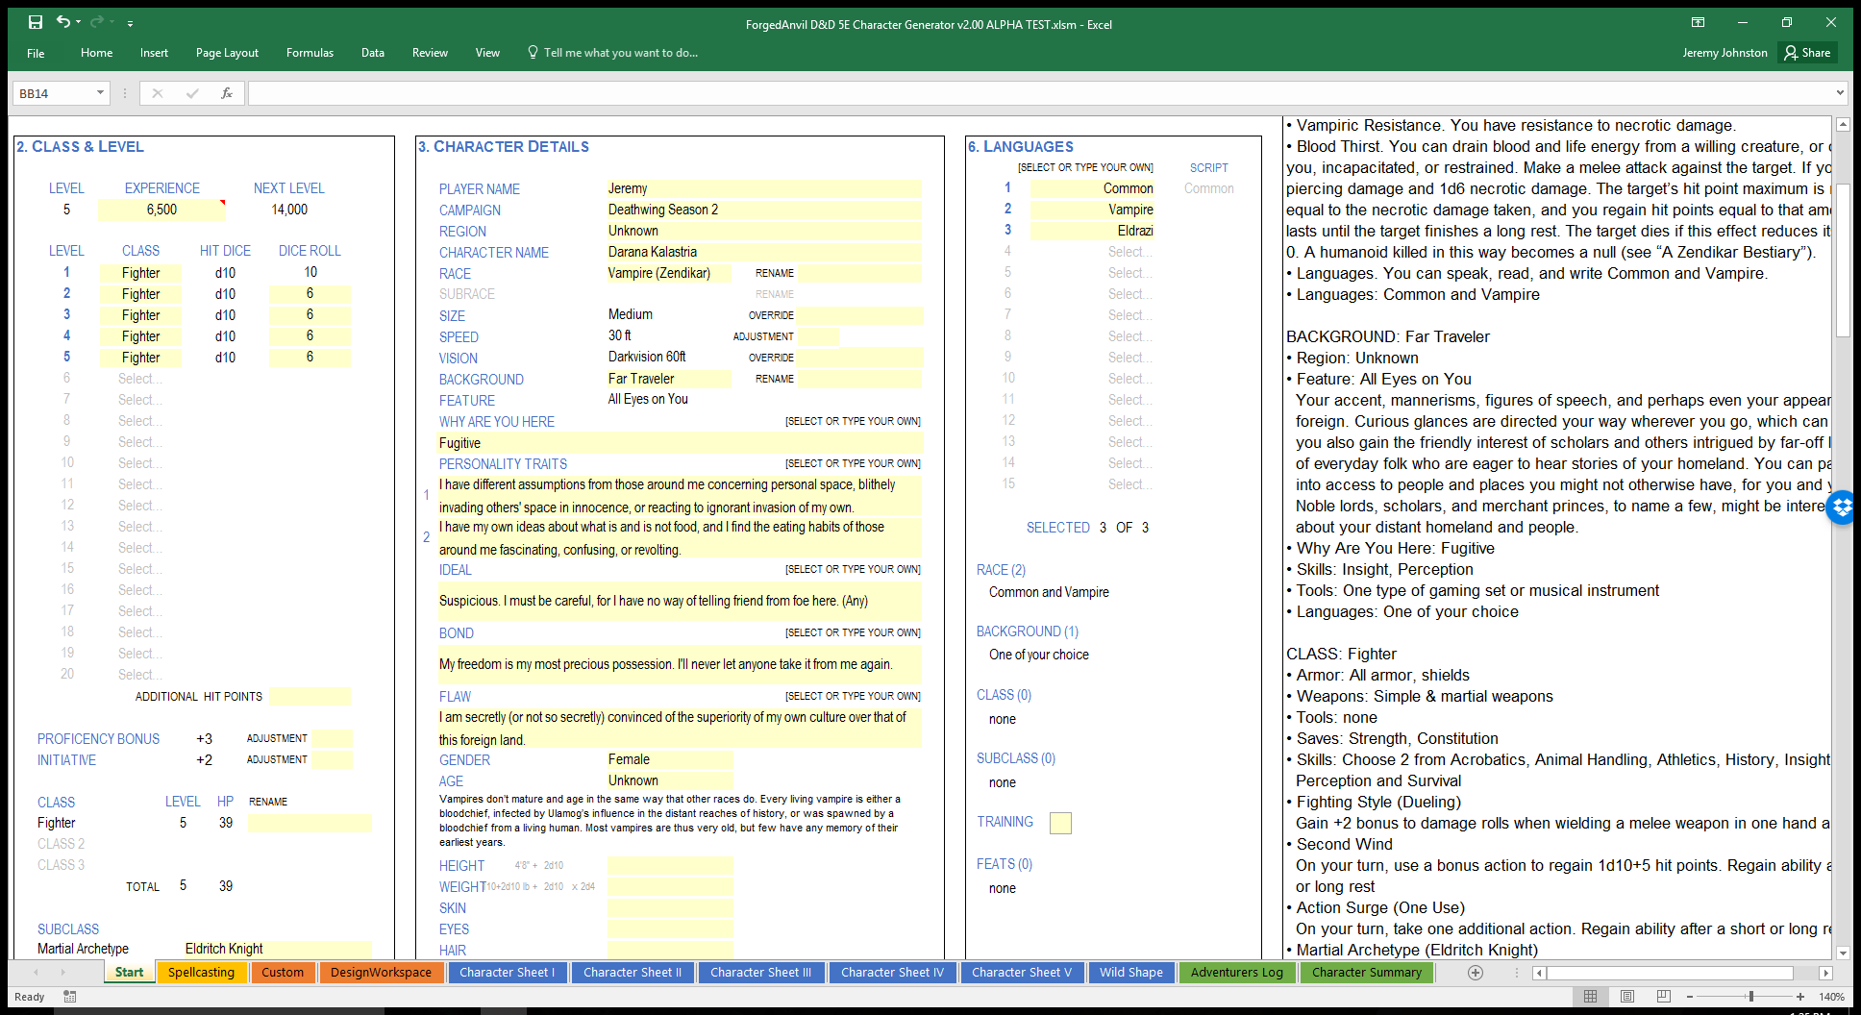Screen dimensions: 1861x1015
Task: Click the Share person icon
Action: 1790,53
